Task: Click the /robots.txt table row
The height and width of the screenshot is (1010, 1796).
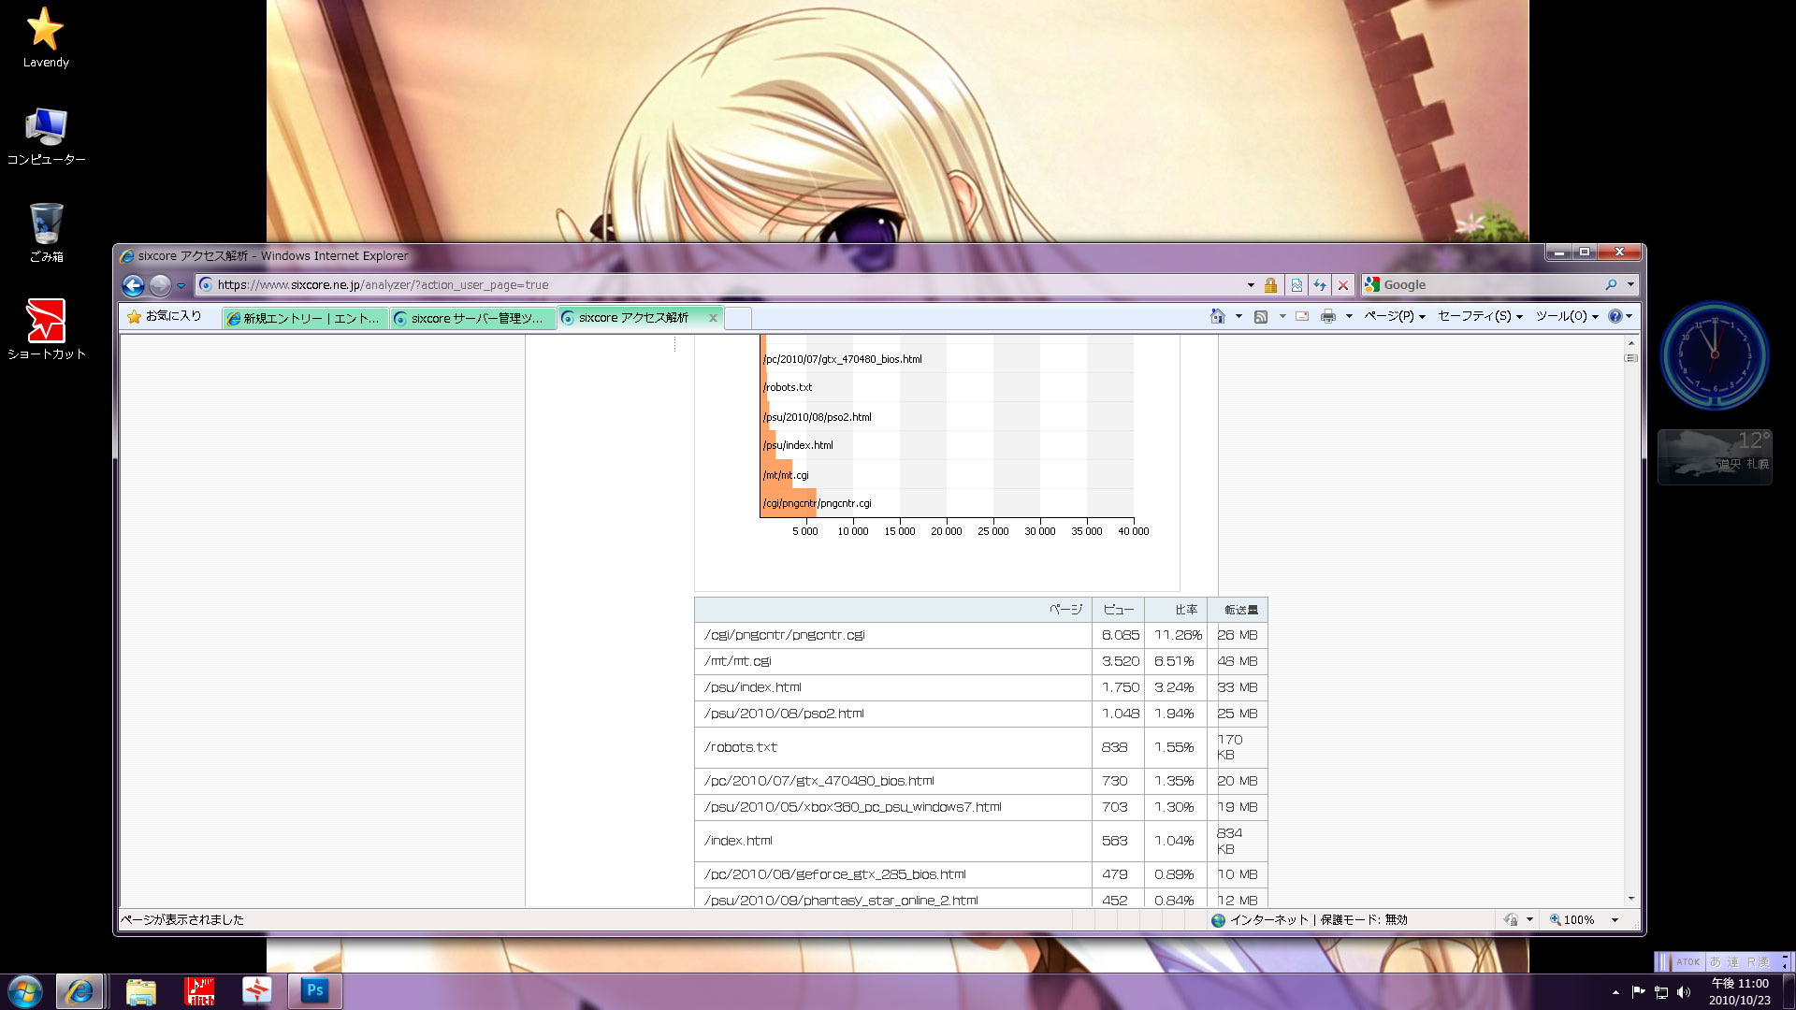Action: pyautogui.click(x=980, y=747)
